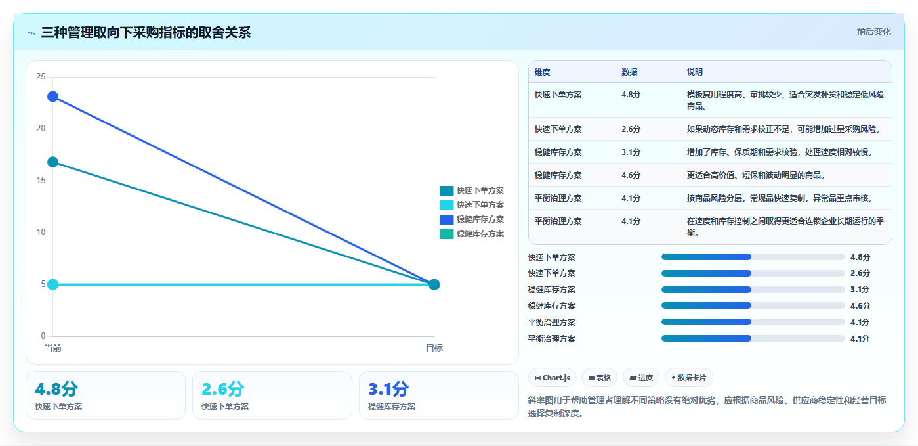Click the Chart.js chip

[x=552, y=378]
